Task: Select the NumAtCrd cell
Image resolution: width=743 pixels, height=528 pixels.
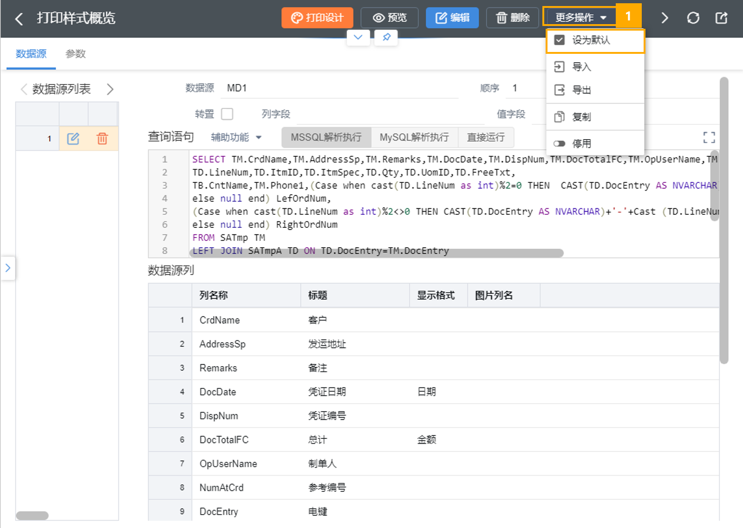Action: 247,488
